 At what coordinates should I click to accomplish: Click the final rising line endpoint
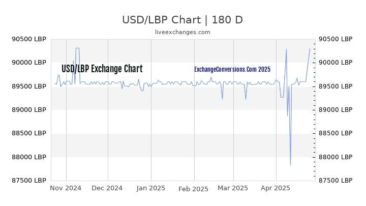[310, 48]
